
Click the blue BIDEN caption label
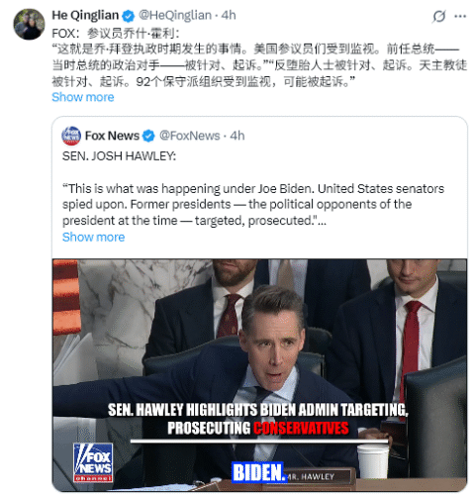pyautogui.click(x=258, y=472)
